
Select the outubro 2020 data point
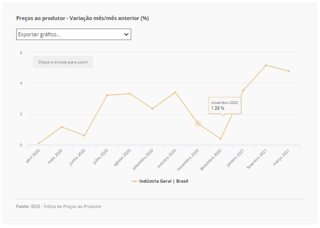(175, 92)
